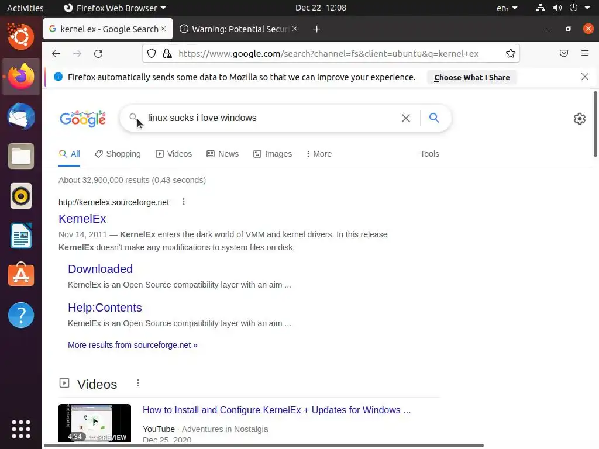This screenshot has width=599, height=449.
Task: Open the Videos section three-dot menu
Action: 138,383
